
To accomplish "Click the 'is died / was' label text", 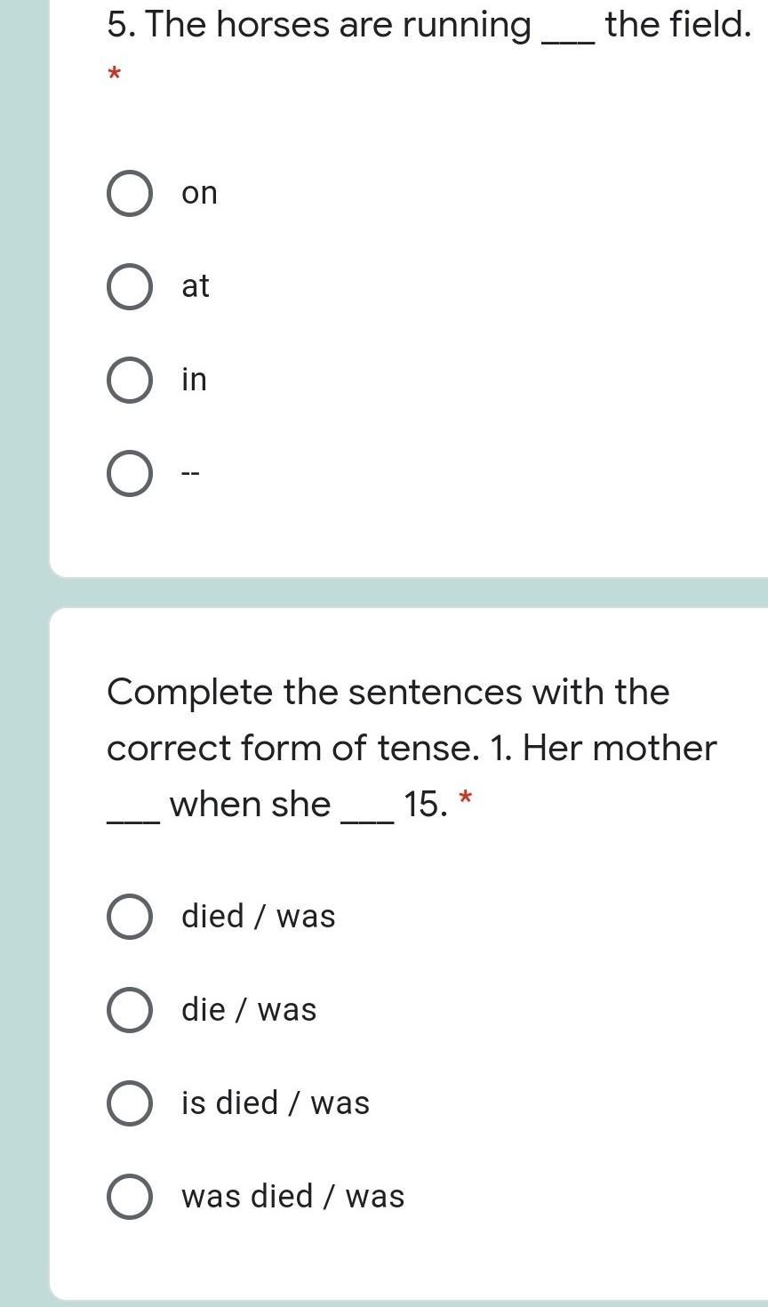I will coord(276,1103).
